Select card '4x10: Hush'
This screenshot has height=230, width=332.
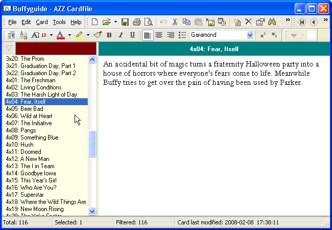tap(46, 145)
